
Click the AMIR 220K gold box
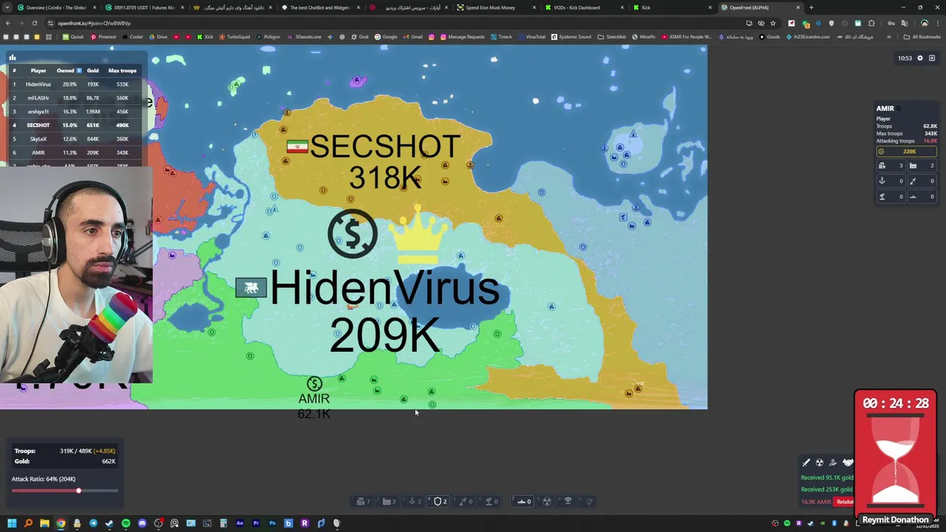906,151
